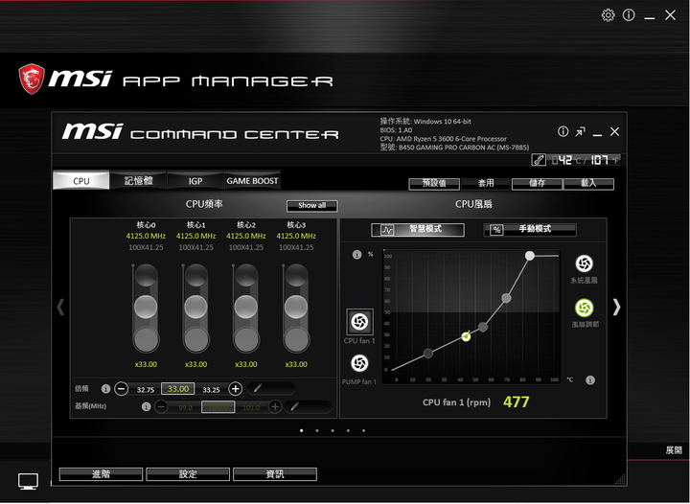This screenshot has height=504, width=690.
Task: Click Command Center detach arrow icon
Action: point(580,131)
